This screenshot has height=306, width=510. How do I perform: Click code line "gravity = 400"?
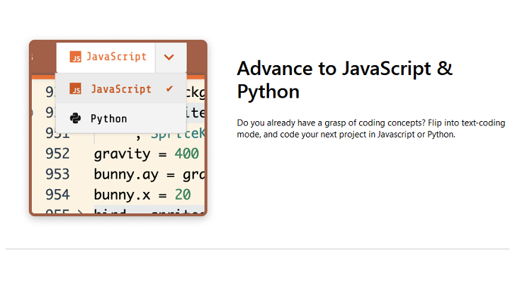(147, 154)
